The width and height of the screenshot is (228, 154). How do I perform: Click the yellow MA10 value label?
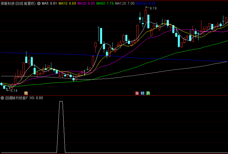click(x=67, y=3)
